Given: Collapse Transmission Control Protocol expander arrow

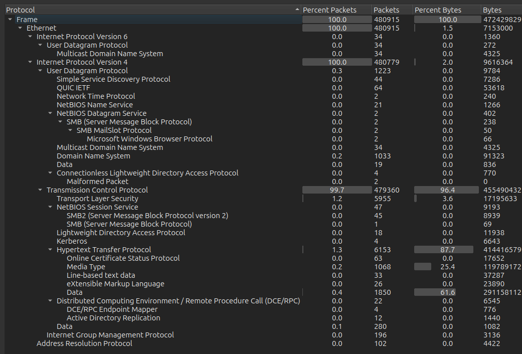Looking at the screenshot, I should click(x=40, y=190).
